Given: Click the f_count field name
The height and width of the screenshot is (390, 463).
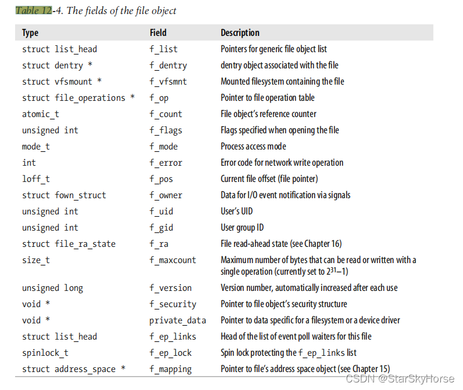Looking at the screenshot, I should click(x=166, y=114).
